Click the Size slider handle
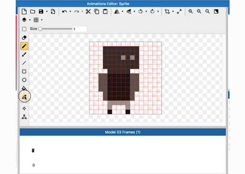 point(40,29)
